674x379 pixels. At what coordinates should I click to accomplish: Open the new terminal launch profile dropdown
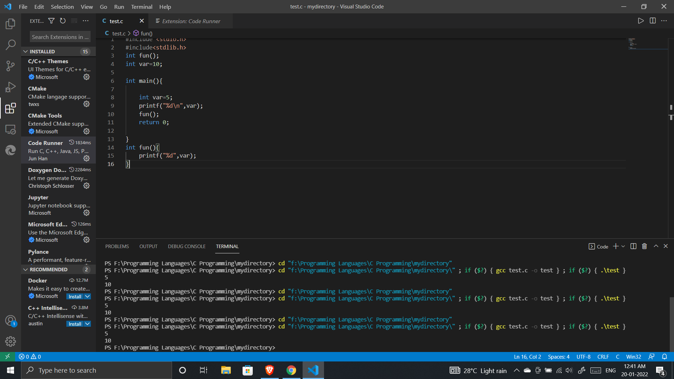click(x=623, y=246)
